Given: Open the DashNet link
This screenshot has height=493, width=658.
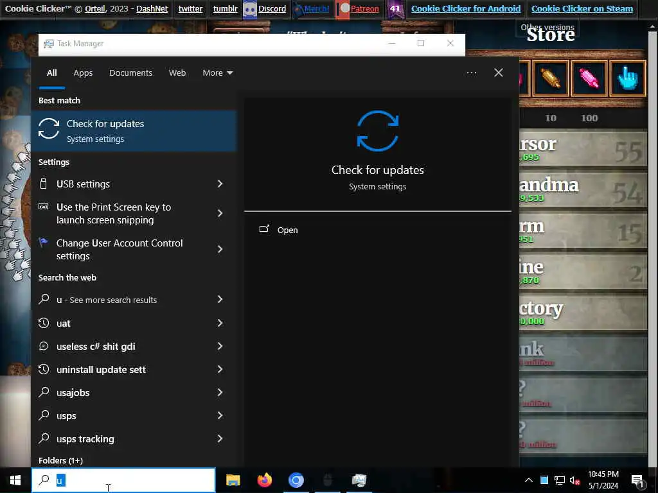Looking at the screenshot, I should coord(152,8).
